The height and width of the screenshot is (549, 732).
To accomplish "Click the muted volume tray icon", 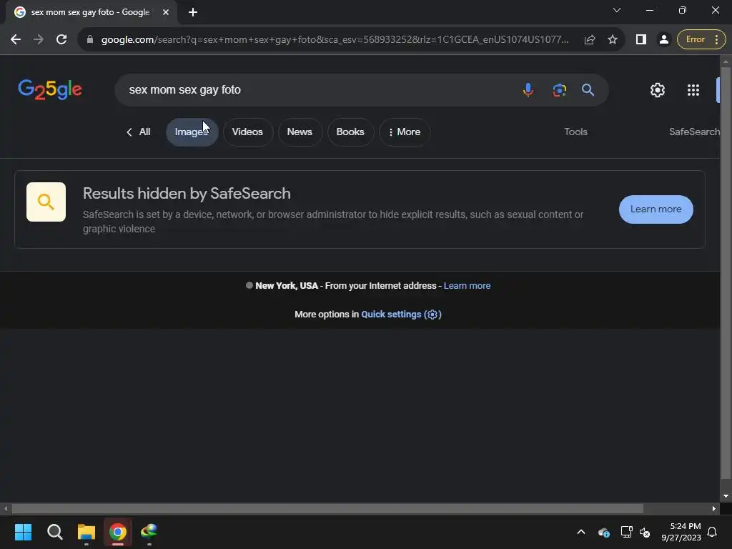I will click(x=646, y=532).
